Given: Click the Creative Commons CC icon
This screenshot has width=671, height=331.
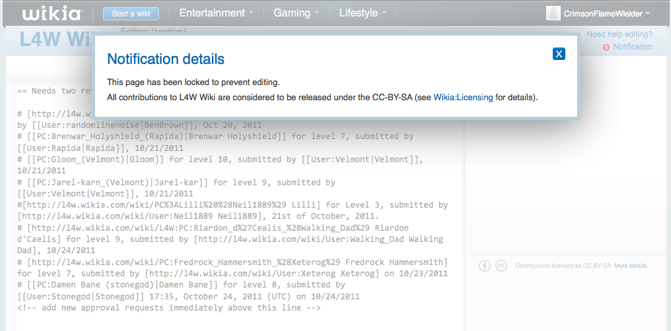Looking at the screenshot, I should 501,266.
